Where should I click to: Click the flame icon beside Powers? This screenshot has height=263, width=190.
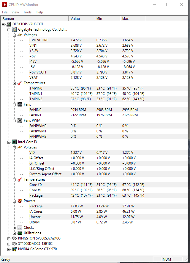coord(20,201)
